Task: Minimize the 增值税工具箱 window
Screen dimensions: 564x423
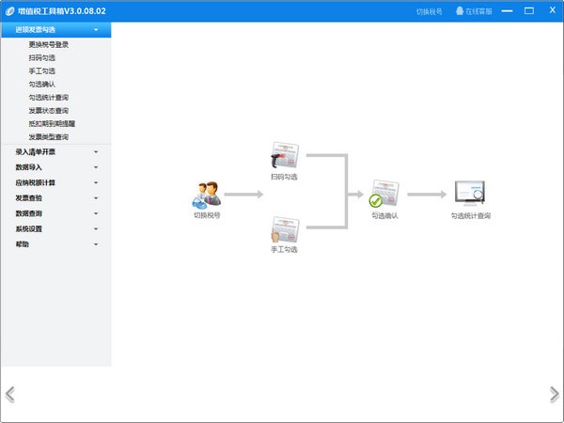Action: coord(508,10)
